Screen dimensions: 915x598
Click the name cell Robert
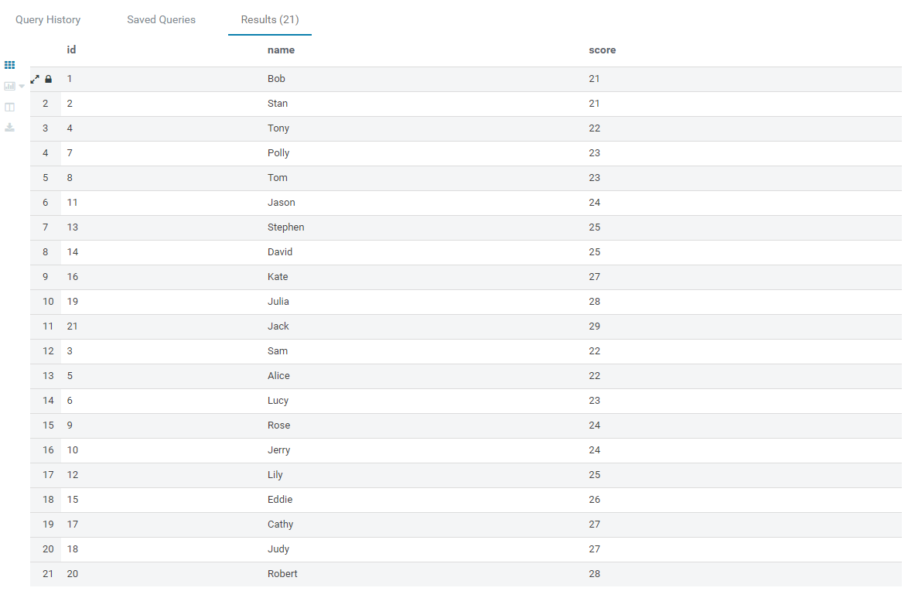click(282, 574)
